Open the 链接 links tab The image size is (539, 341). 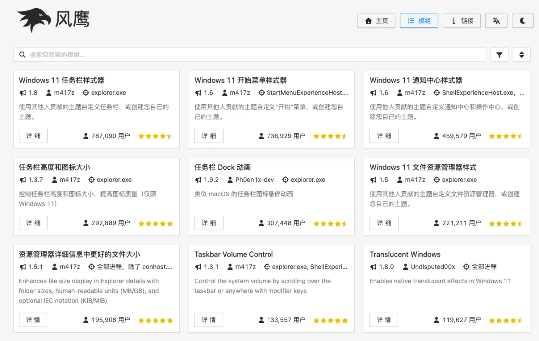click(461, 21)
